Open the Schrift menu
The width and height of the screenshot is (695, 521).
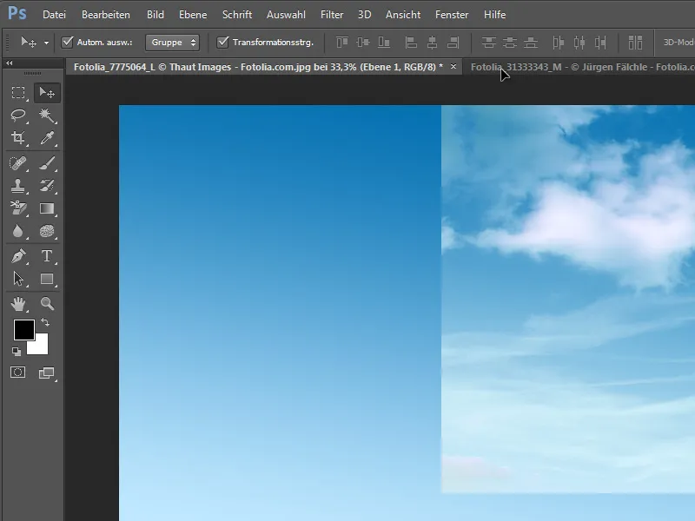coord(237,15)
